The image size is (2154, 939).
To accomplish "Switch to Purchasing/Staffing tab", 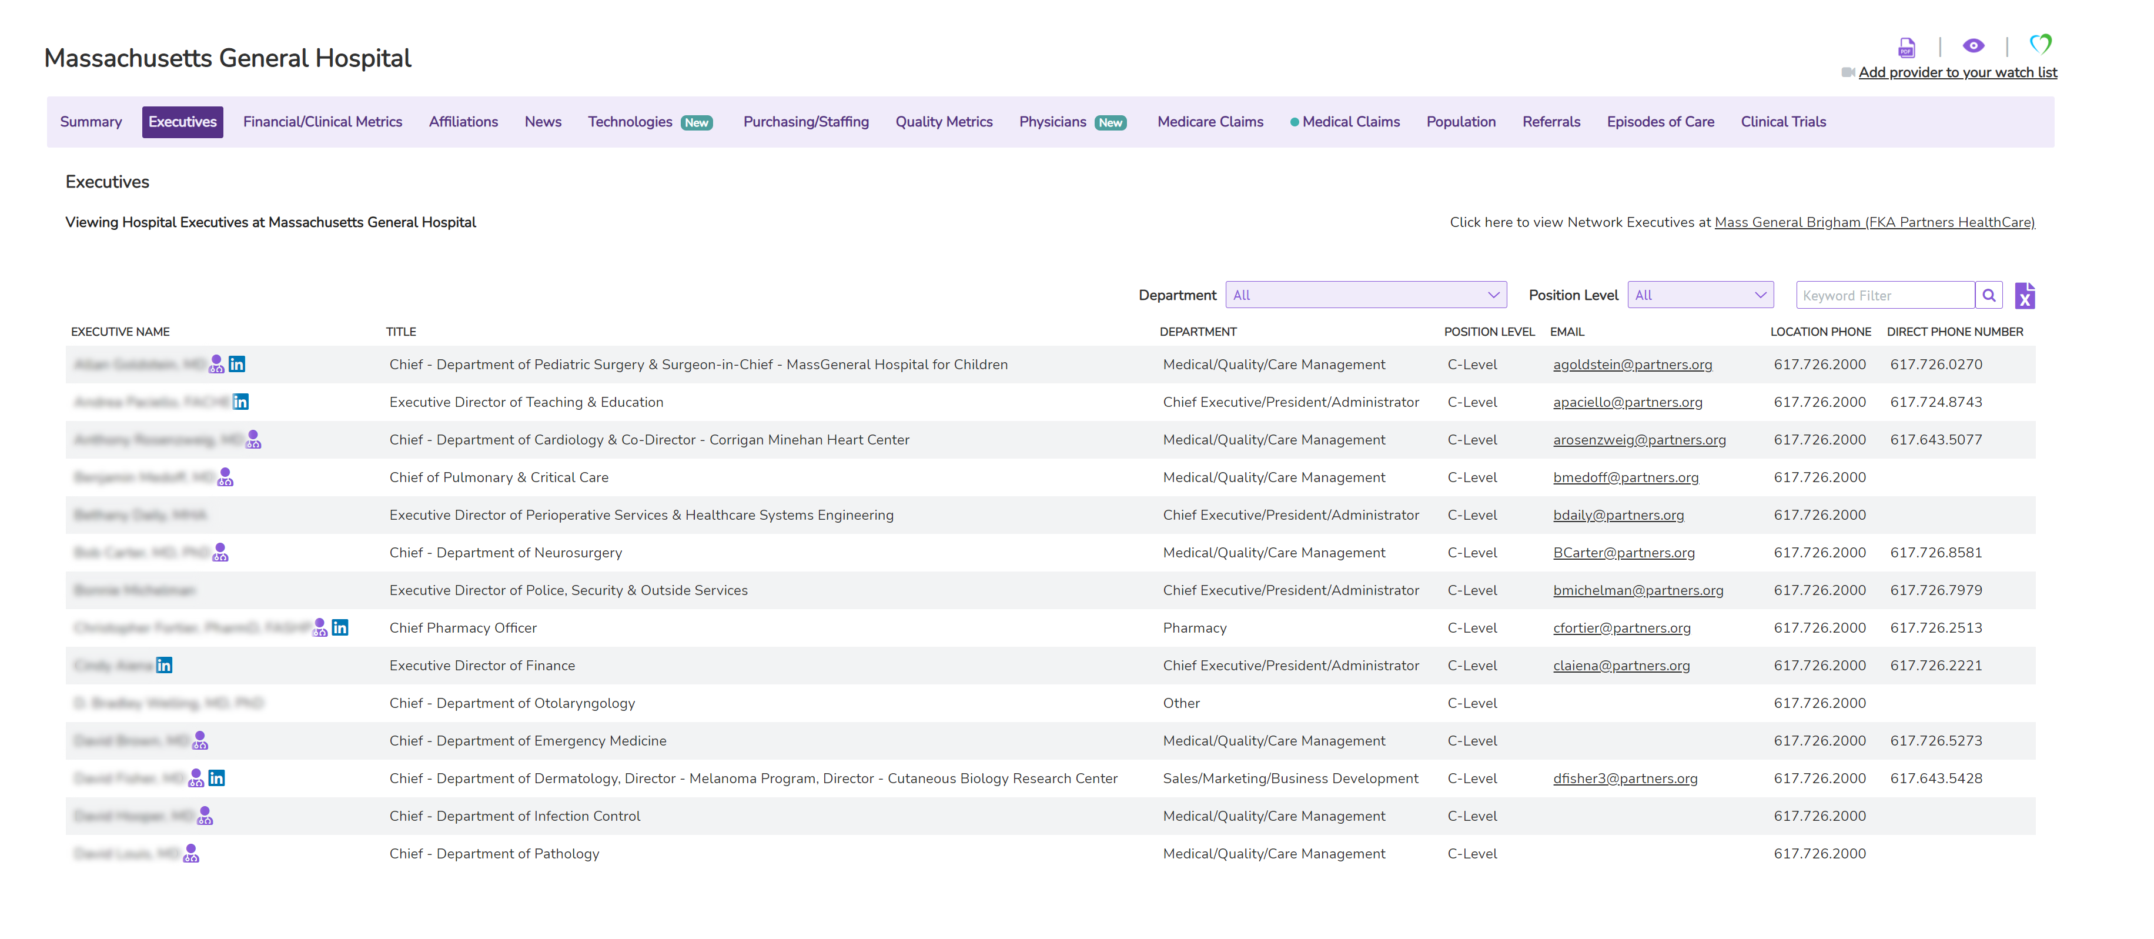I will coord(806,122).
